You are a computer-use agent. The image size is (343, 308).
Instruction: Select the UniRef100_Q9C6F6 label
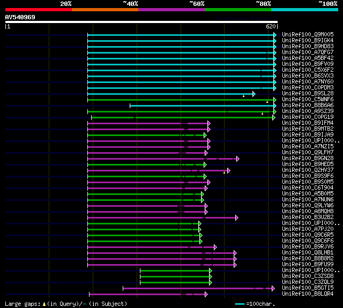[x=308, y=241]
